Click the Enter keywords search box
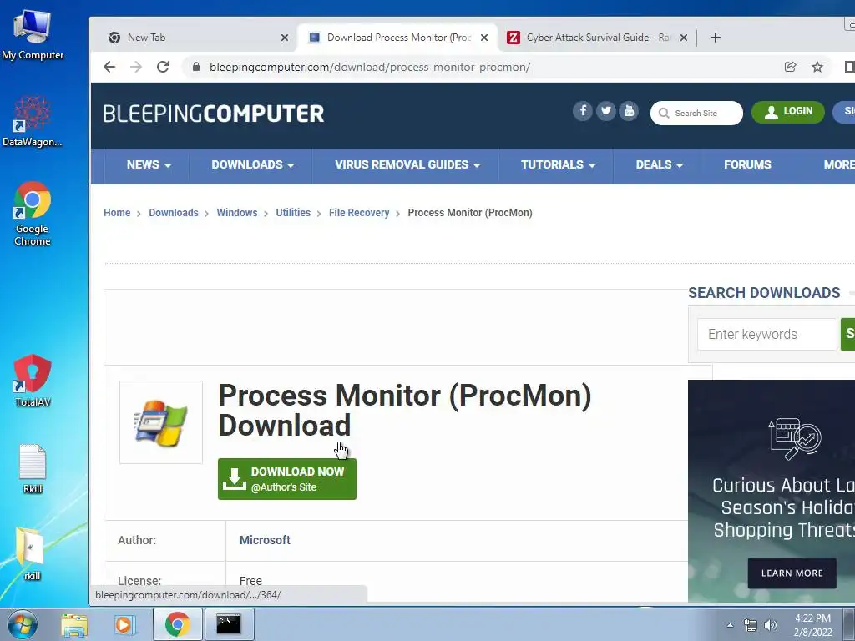Viewport: 855px width, 641px height. pos(766,334)
